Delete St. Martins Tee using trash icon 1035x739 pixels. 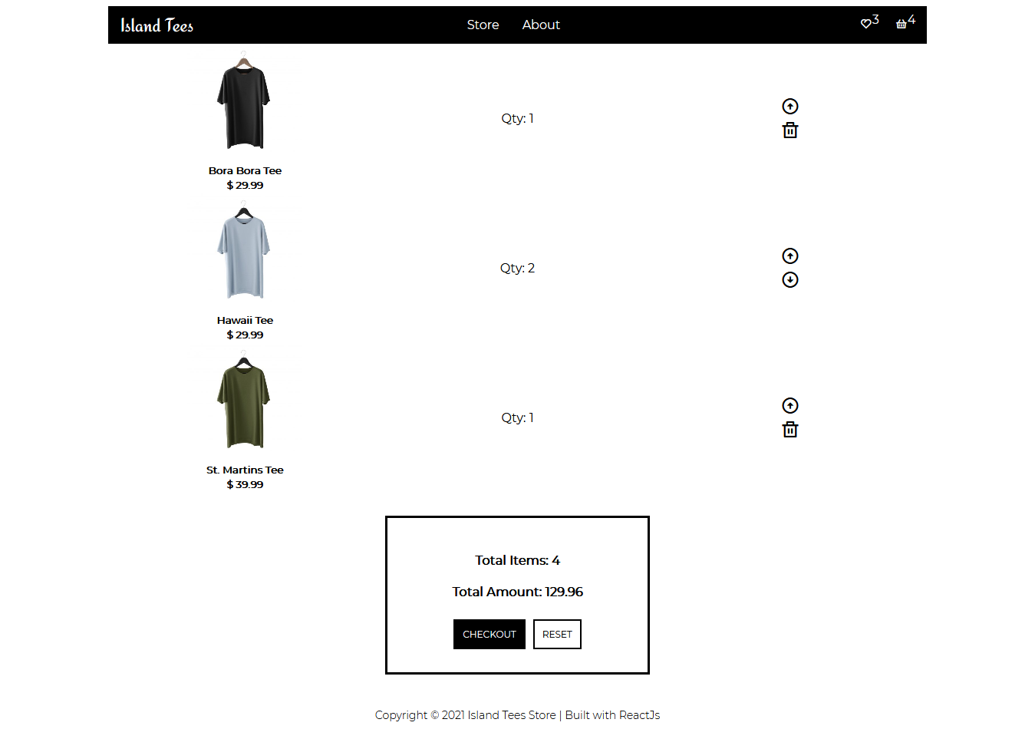click(790, 430)
